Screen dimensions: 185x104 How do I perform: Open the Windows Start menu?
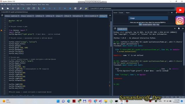click(58, 101)
